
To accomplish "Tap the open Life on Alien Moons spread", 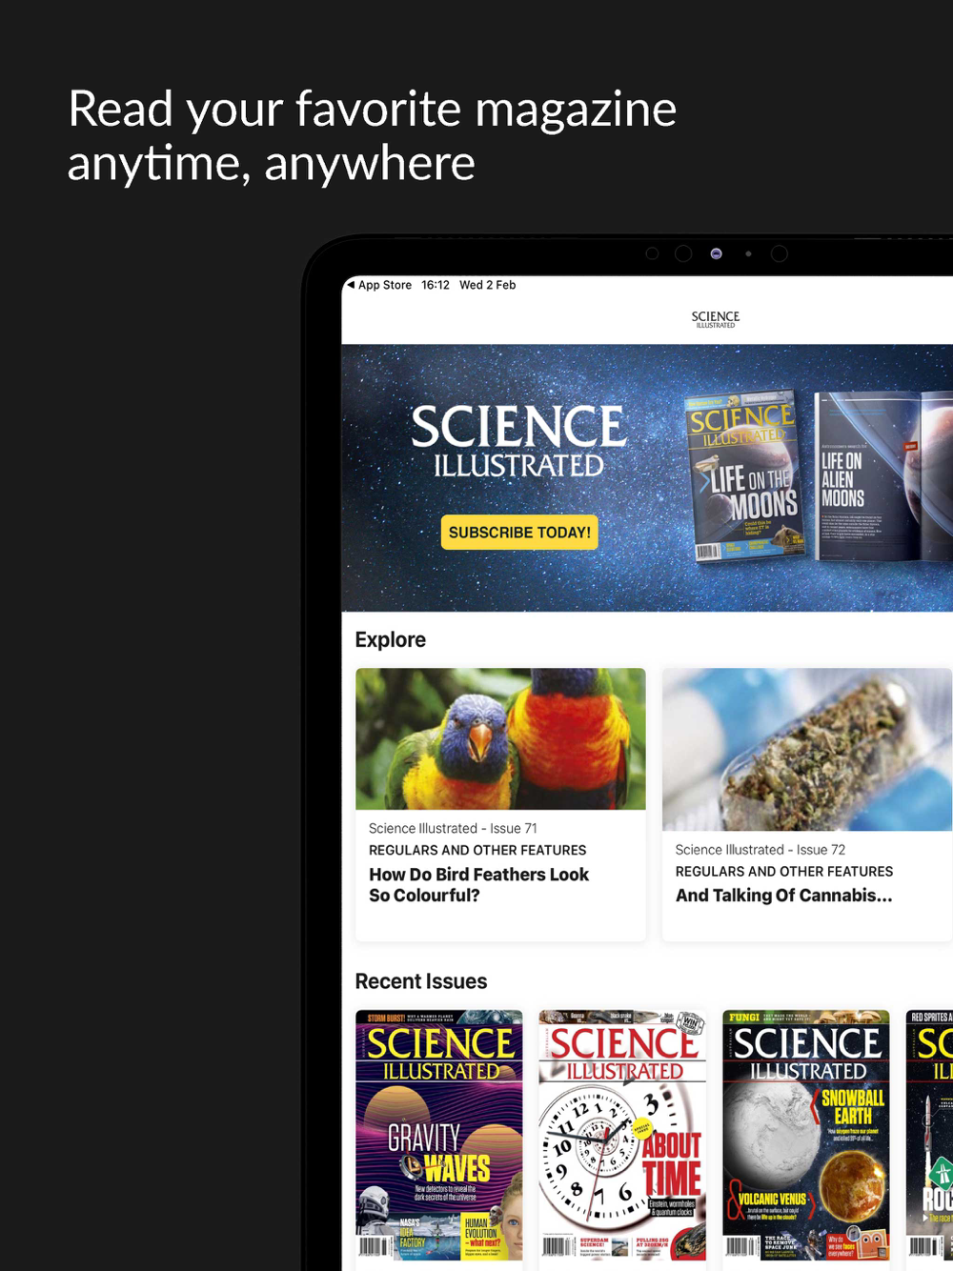I will coord(884,475).
